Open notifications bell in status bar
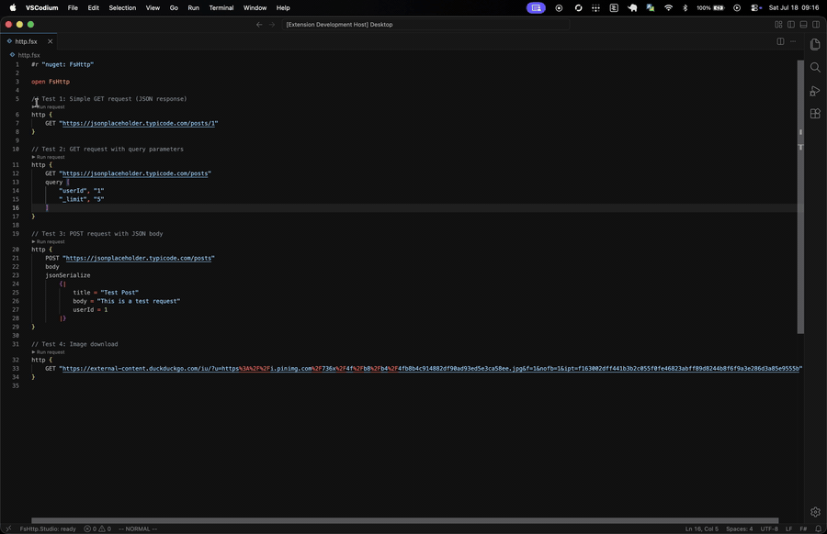This screenshot has width=827, height=534. point(818,528)
